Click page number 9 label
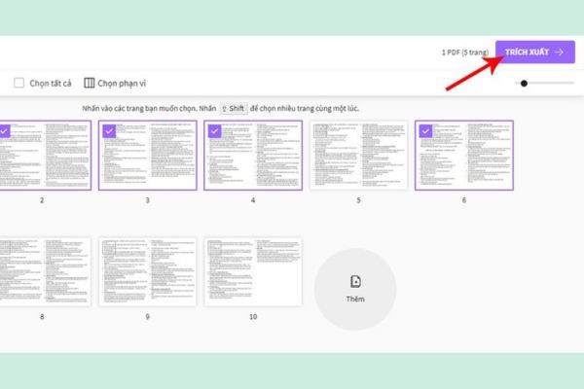Image resolution: width=584 pixels, height=389 pixels. pyautogui.click(x=148, y=317)
